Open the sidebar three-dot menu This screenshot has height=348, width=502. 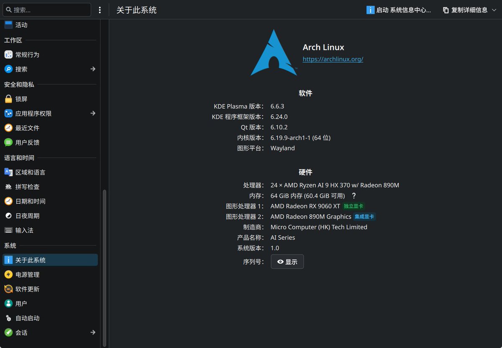point(100,10)
